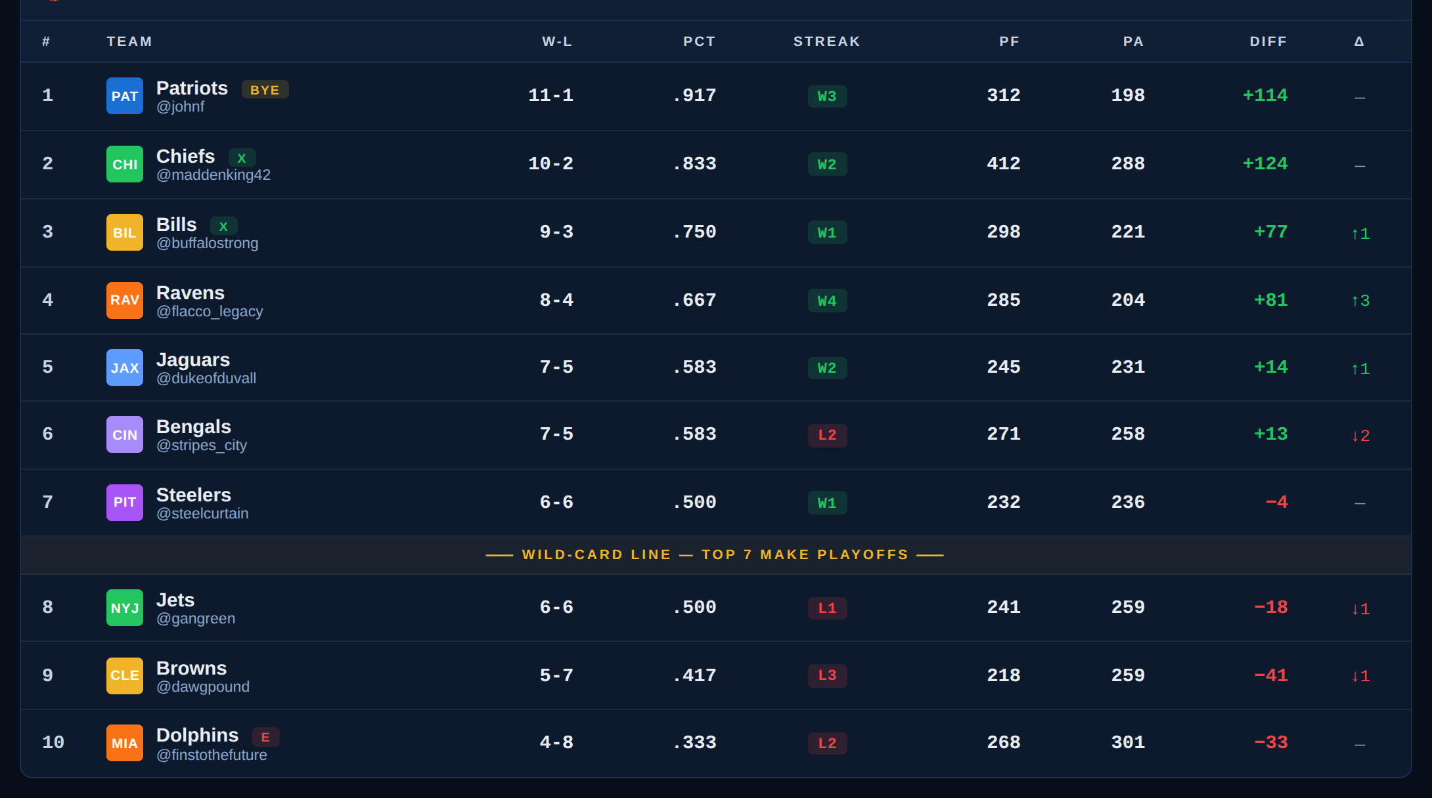Image resolution: width=1432 pixels, height=798 pixels.
Task: Sort by the STREAK column header
Action: 827,41
